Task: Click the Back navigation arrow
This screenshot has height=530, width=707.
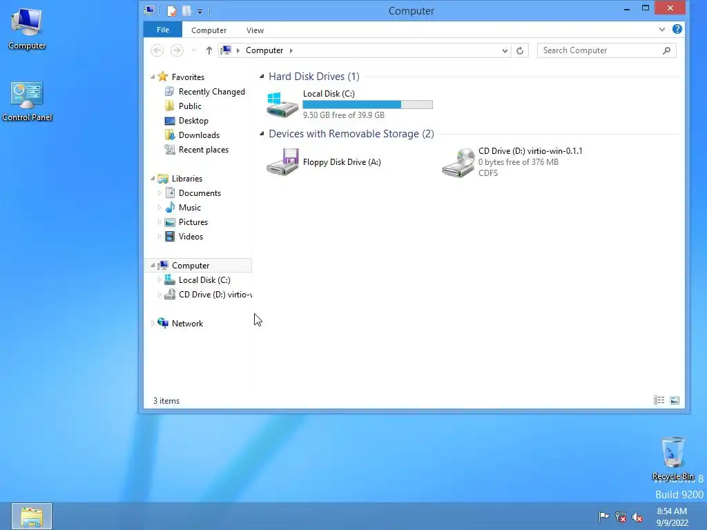Action: 157,50
